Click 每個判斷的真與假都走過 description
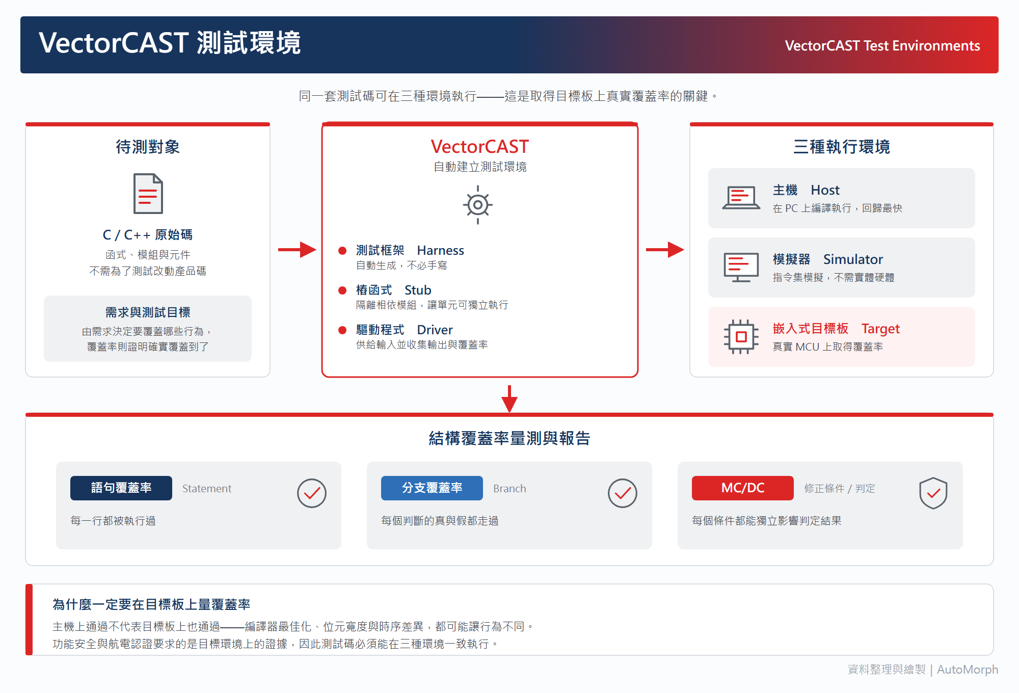1019x693 pixels. point(440,521)
